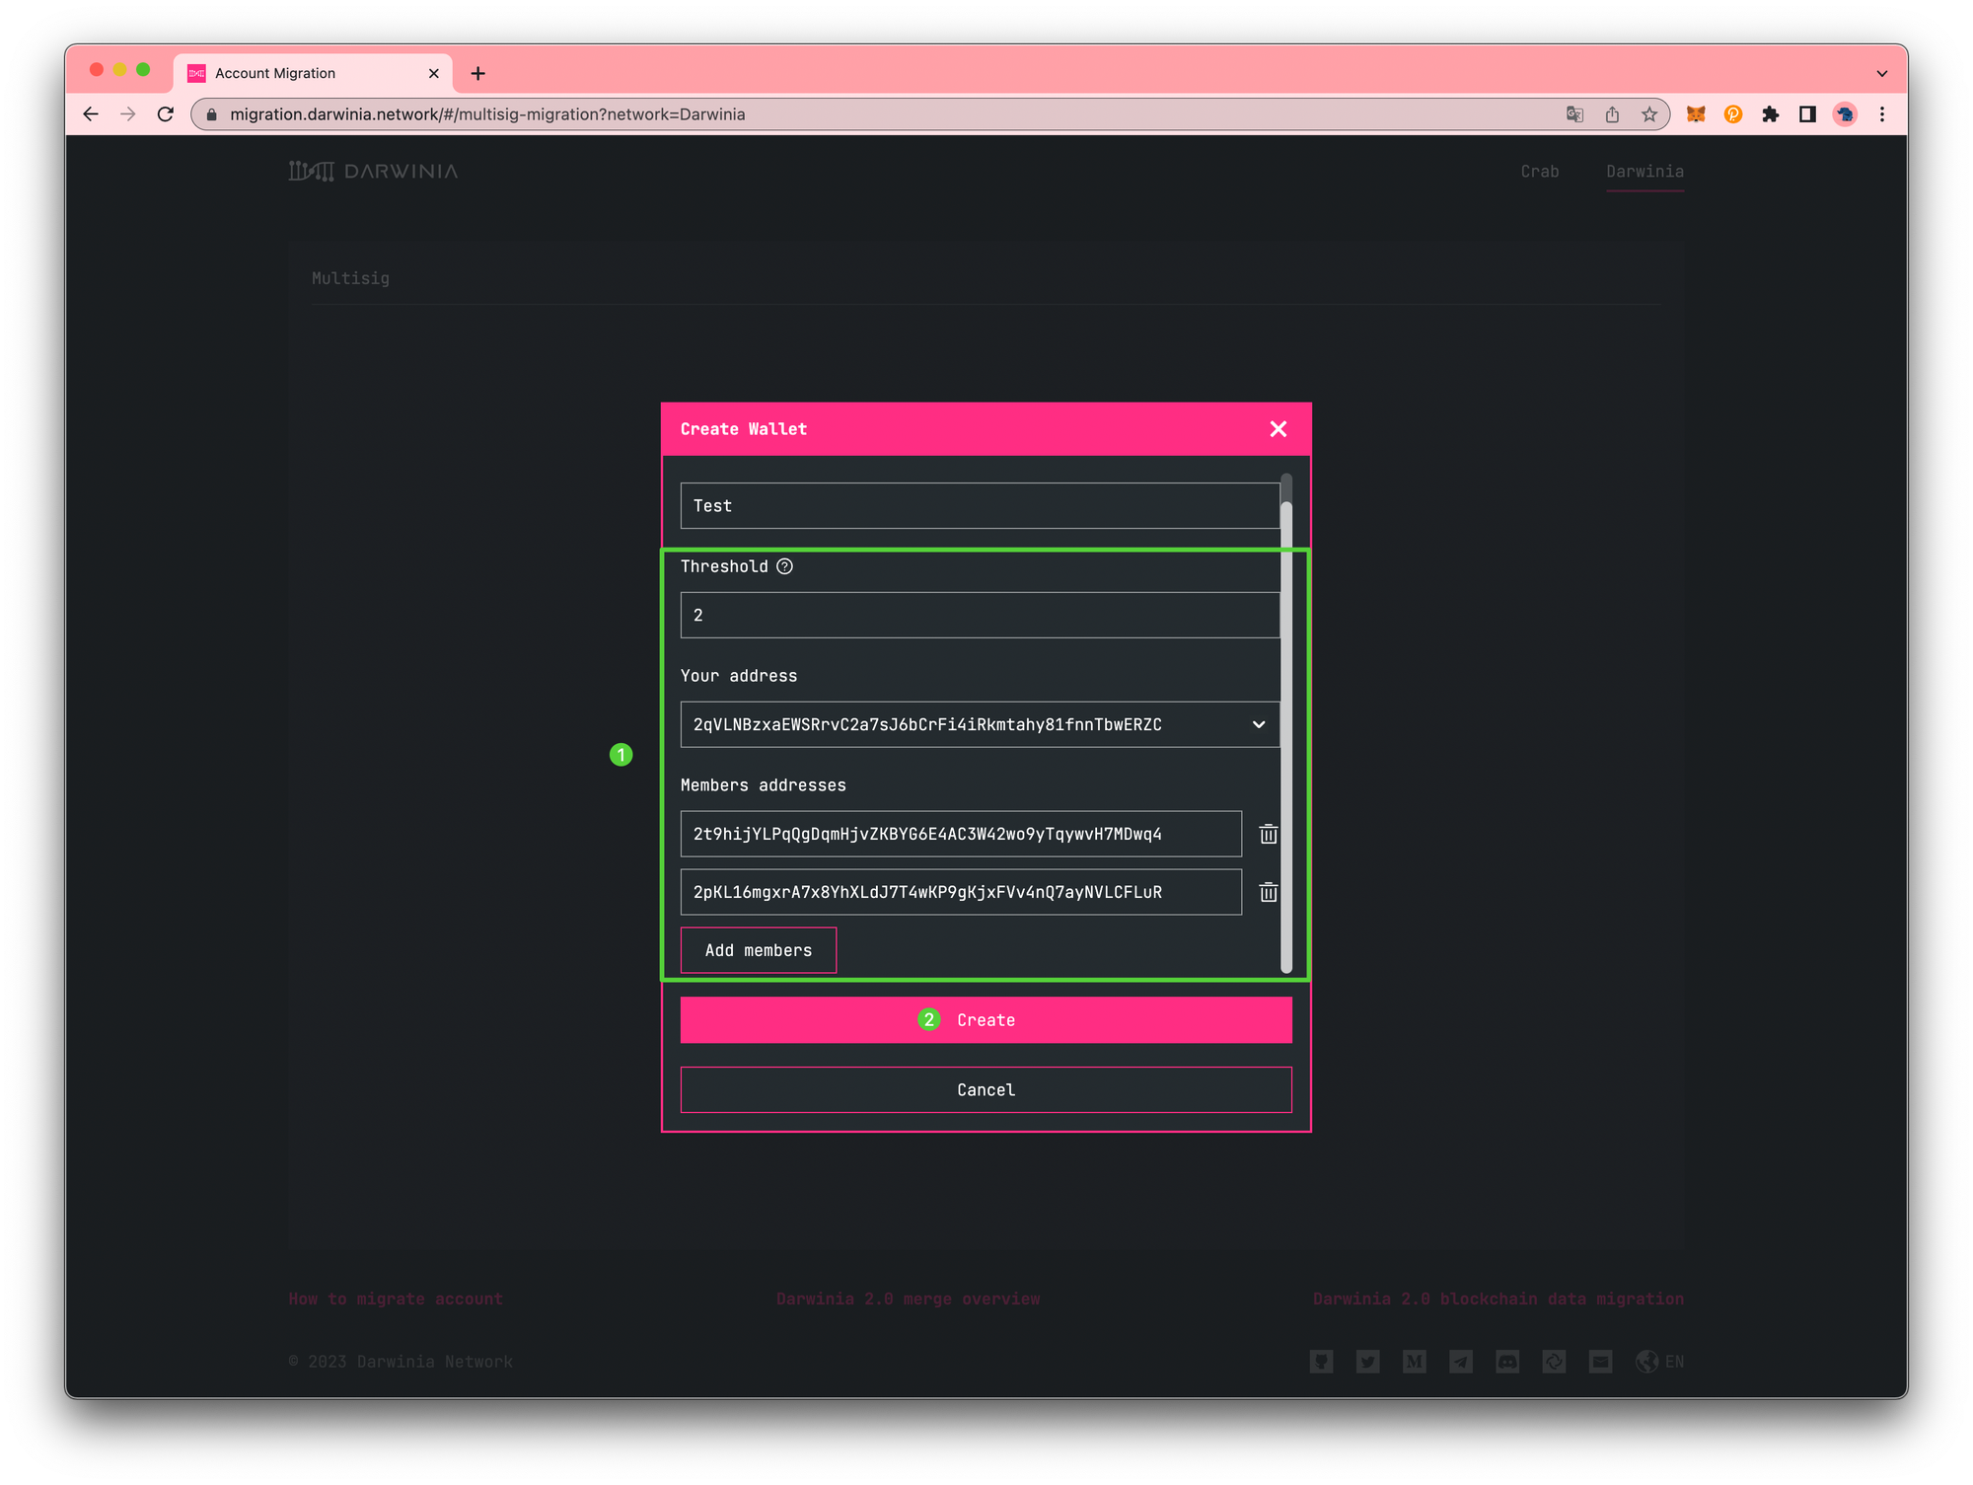Open the translate page icon
1973x1485 pixels.
click(1574, 114)
